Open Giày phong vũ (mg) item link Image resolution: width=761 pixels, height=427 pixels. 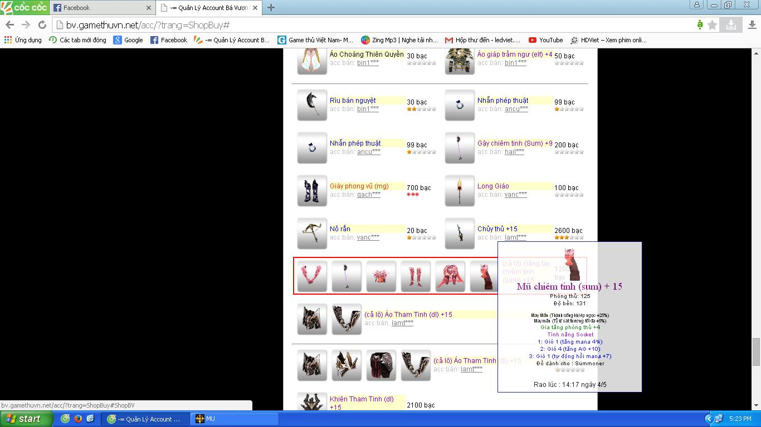pos(359,186)
